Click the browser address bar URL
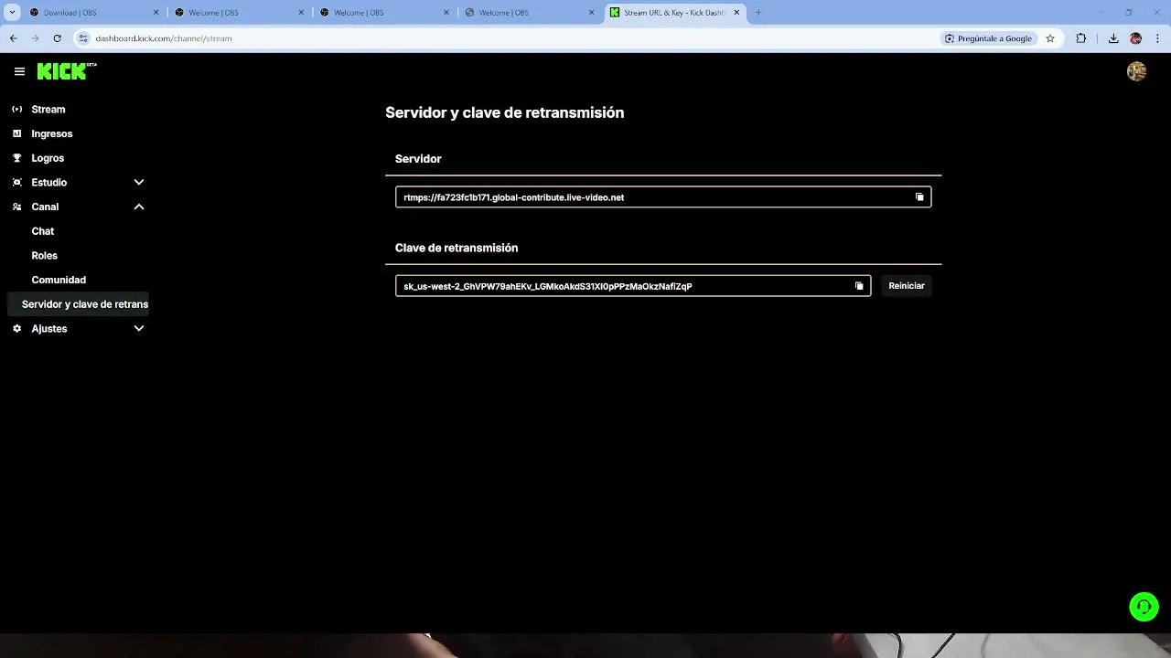The height and width of the screenshot is (658, 1171). point(164,38)
